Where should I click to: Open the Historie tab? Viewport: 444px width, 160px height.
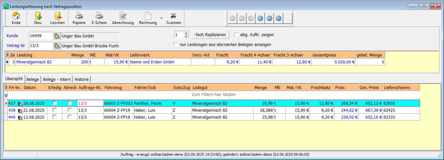(x=82, y=79)
